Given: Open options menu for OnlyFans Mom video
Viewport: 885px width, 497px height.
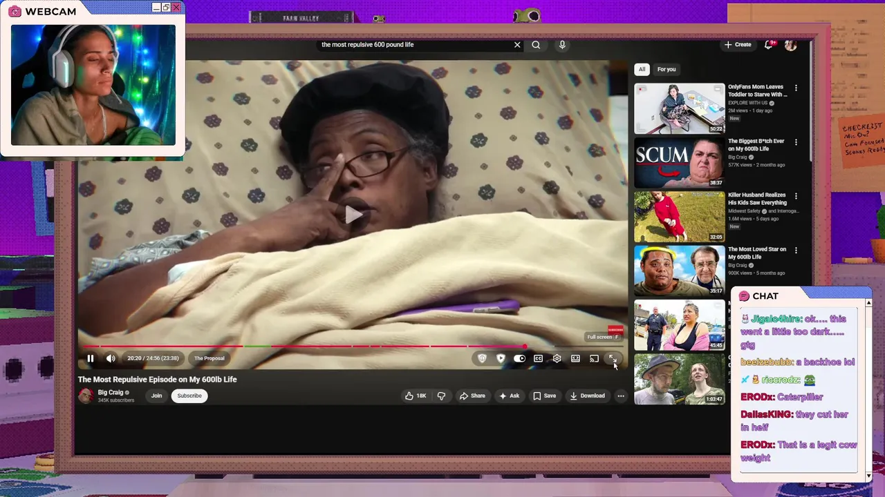Looking at the screenshot, I should [x=796, y=88].
